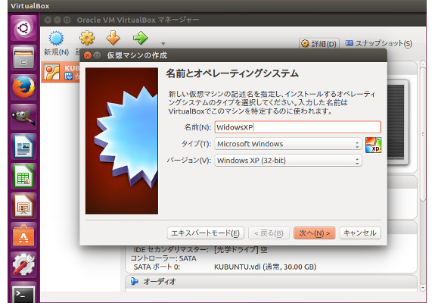Click the Cancel (キャンセル) button
The height and width of the screenshot is (303, 435).
click(x=360, y=233)
